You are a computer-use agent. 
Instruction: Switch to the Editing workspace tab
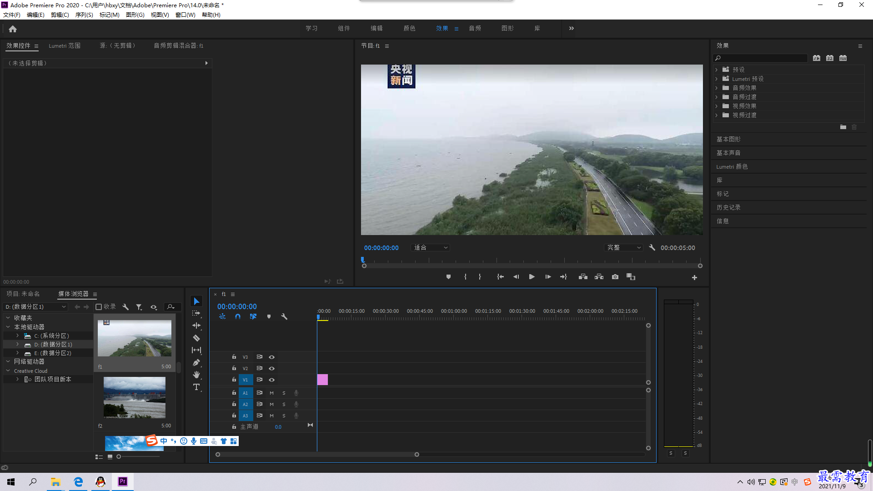click(376, 28)
